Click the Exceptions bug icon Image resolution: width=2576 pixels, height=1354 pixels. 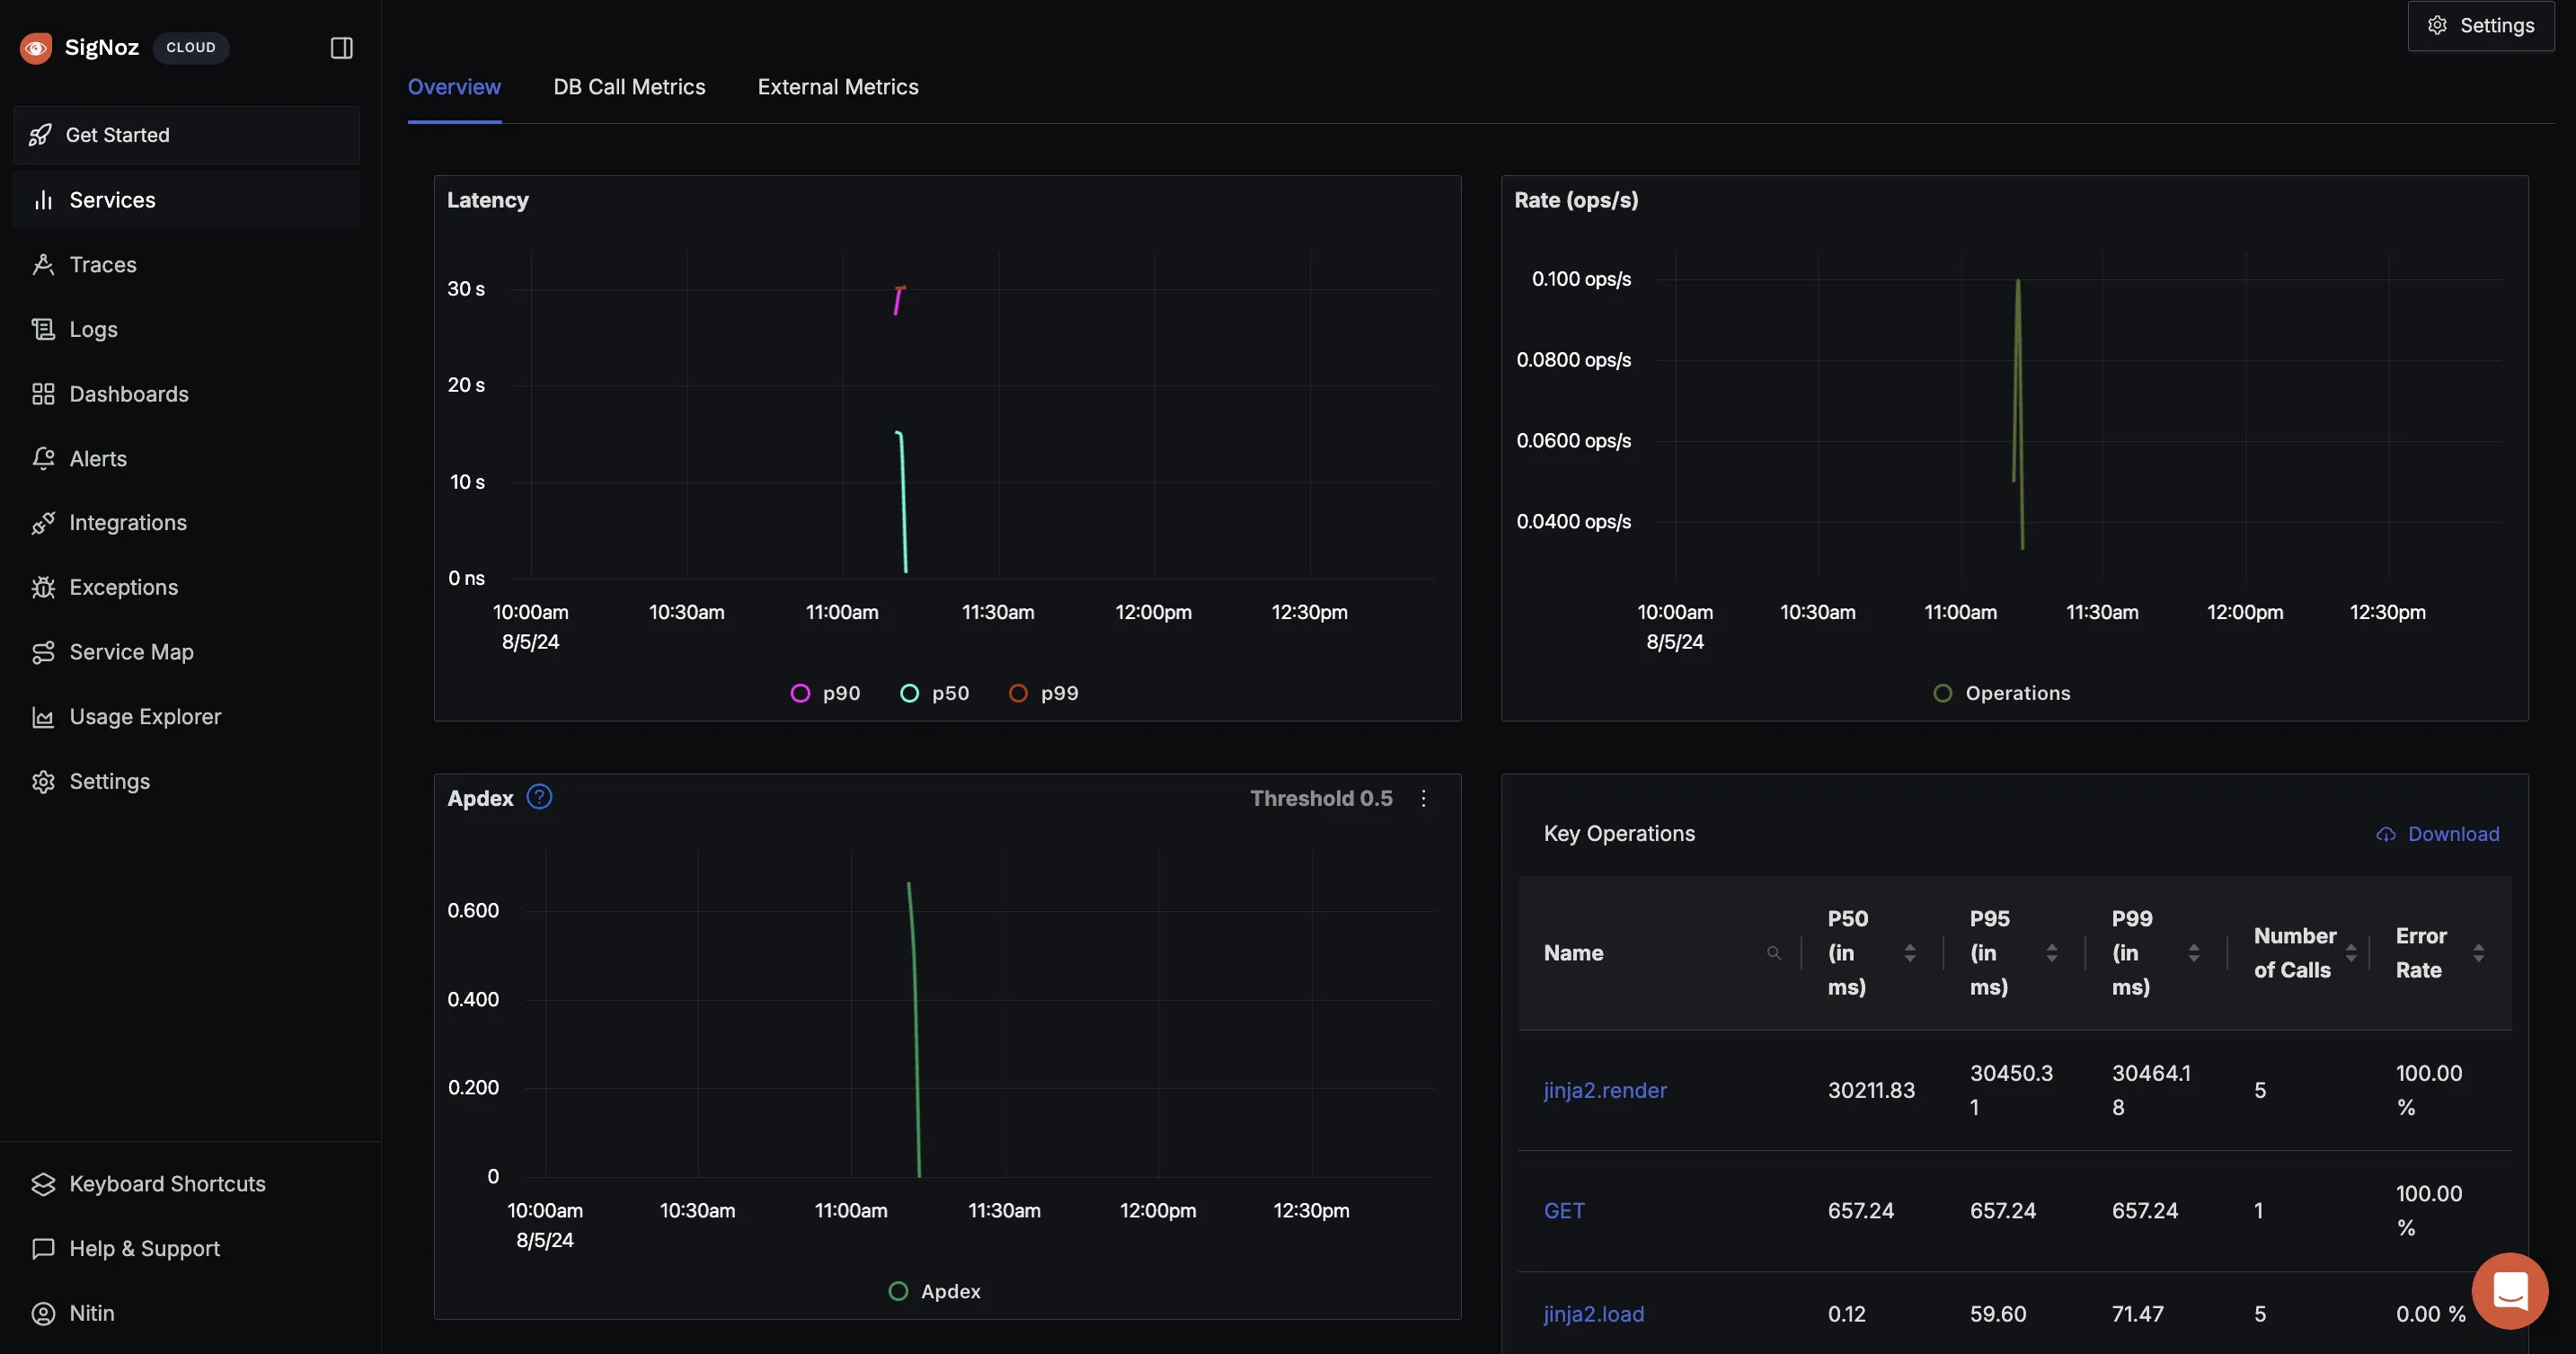coord(43,587)
